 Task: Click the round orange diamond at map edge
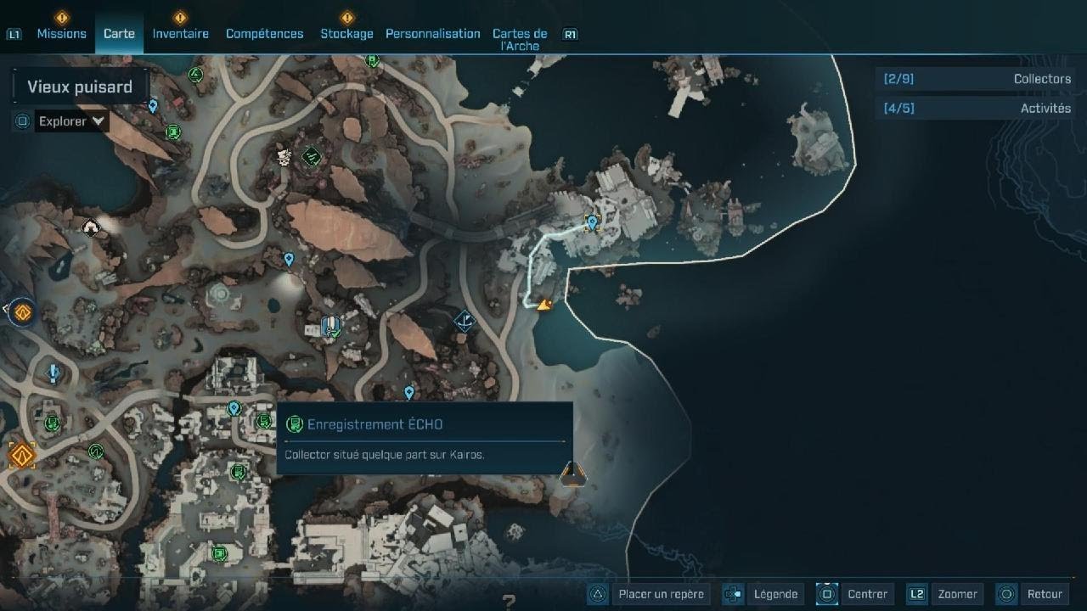coord(22,313)
